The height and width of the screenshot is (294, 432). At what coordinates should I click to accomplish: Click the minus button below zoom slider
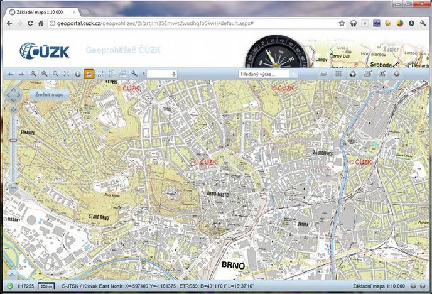(13, 187)
